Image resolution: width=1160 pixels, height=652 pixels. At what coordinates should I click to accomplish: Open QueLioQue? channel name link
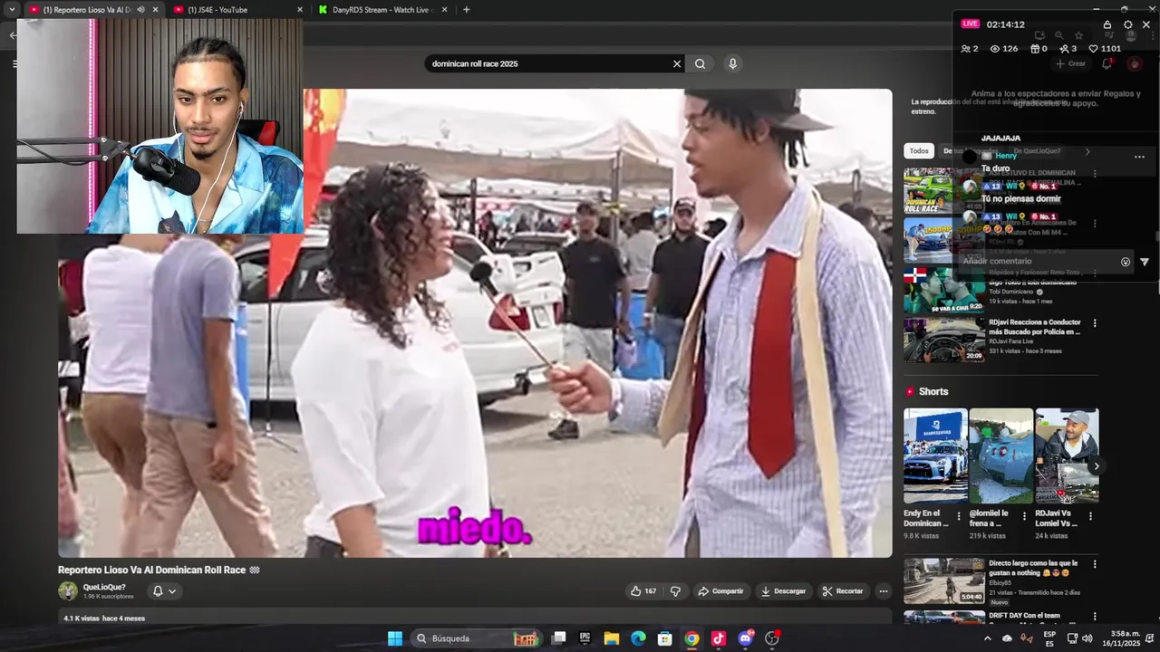click(104, 587)
